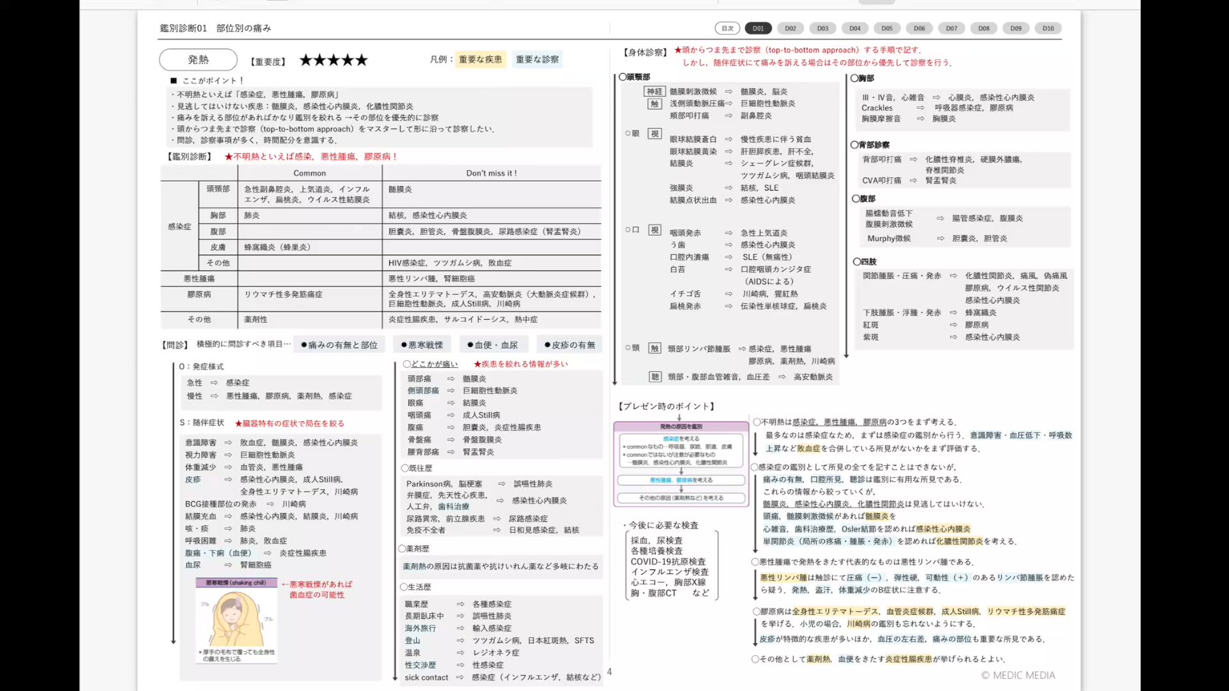Viewport: 1229px width, 691px height.
Task: Select the D10 page tab
Action: click(1048, 28)
